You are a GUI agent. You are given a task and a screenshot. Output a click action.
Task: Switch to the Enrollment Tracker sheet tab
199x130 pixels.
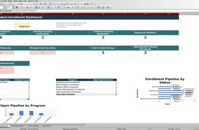point(17,126)
